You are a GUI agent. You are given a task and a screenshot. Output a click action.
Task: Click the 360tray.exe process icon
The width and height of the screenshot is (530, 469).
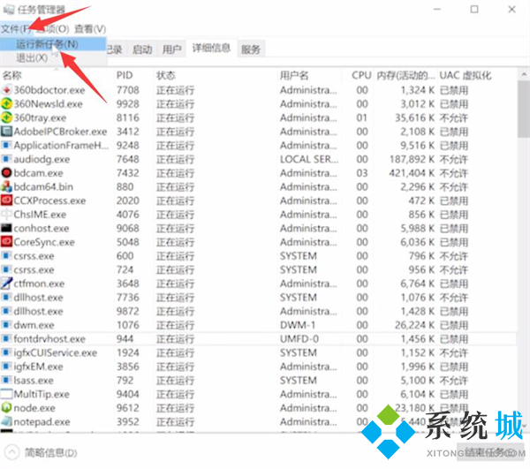6,118
